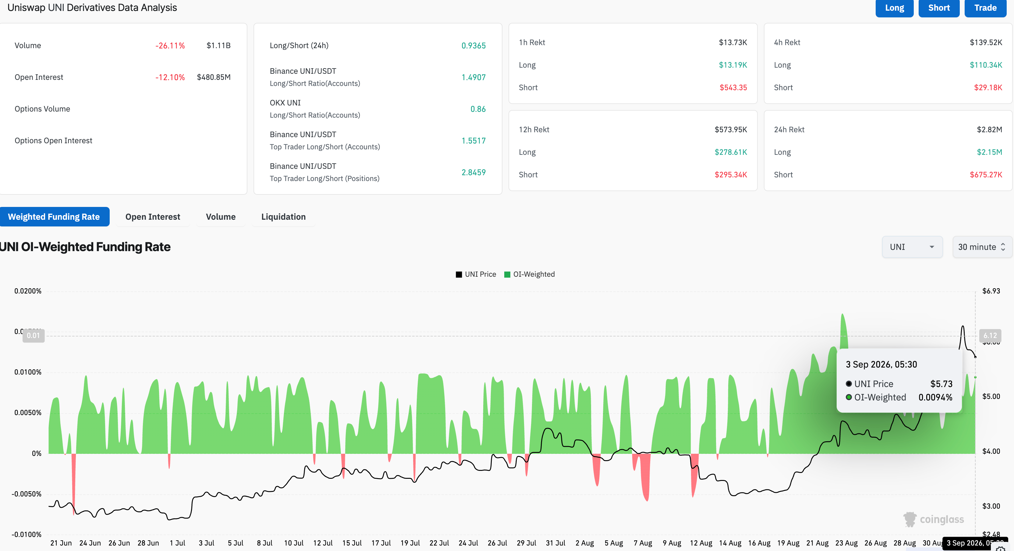Click the UNI dropdown arrow
1014x551 pixels.
click(932, 247)
